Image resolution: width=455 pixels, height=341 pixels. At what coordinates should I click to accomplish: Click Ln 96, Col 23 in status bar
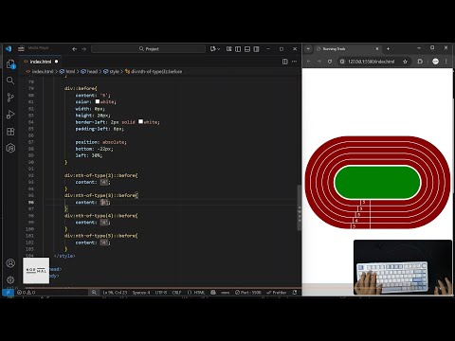[x=115, y=293]
